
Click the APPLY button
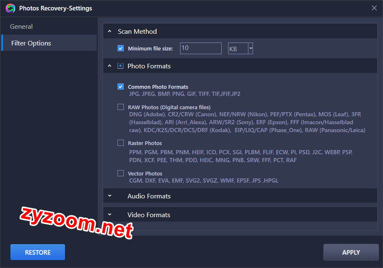351,252
